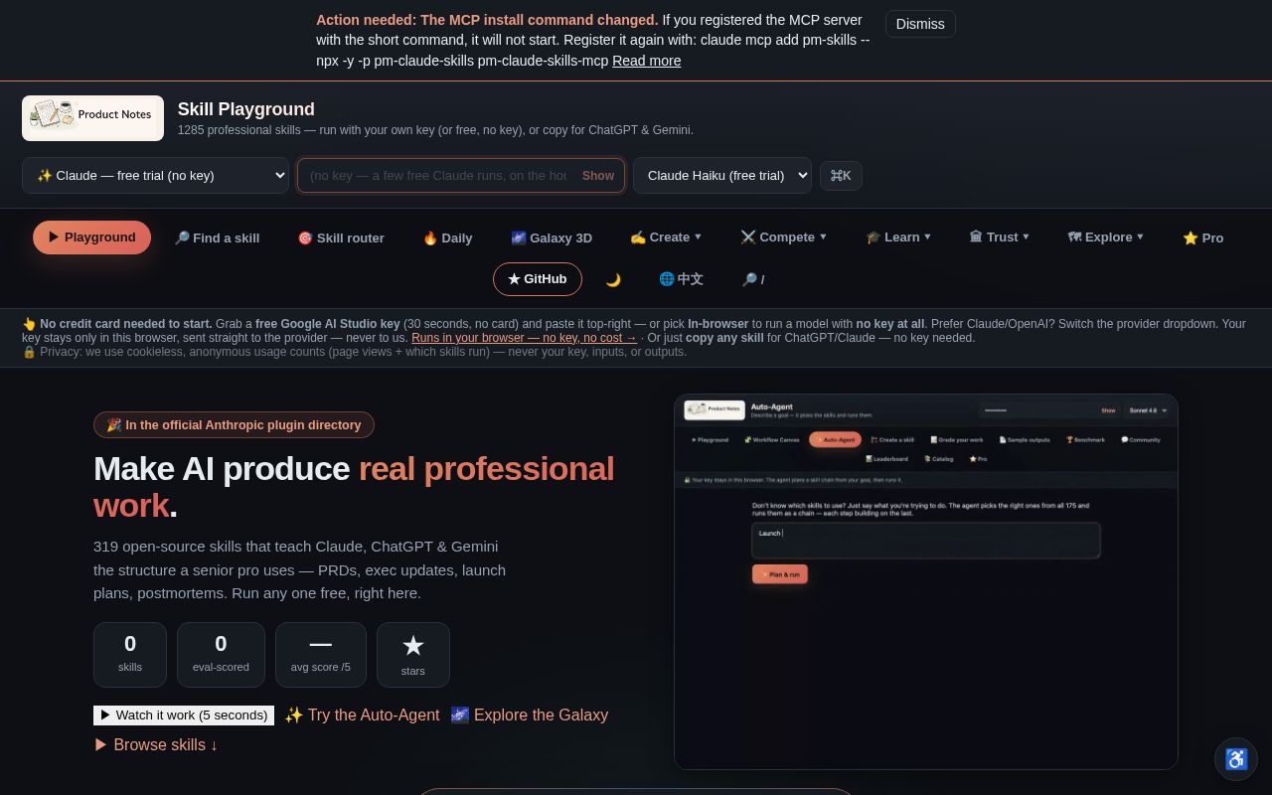Click the stars stat card
Image resolution: width=1272 pixels, height=795 pixels.
click(x=413, y=655)
